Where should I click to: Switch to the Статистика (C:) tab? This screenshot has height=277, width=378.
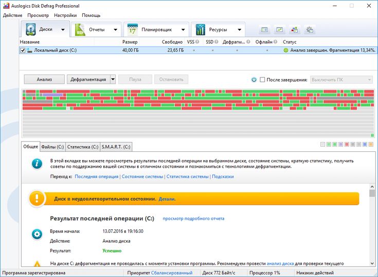tap(83, 147)
